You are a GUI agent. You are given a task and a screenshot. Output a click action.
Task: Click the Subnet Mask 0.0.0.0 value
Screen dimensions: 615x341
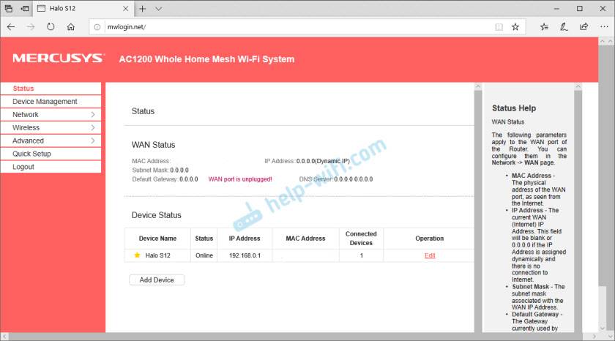click(179, 170)
